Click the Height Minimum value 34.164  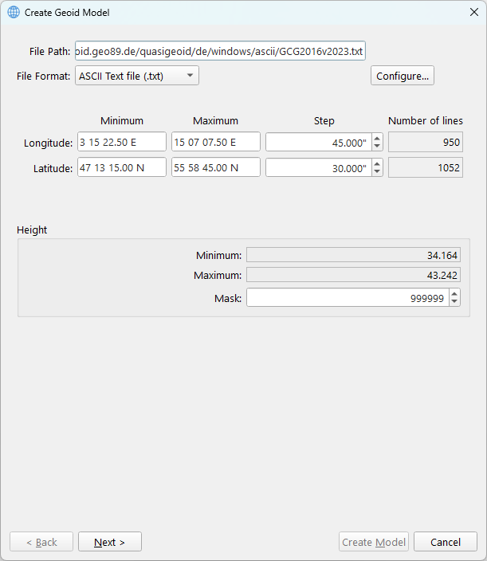pos(353,255)
